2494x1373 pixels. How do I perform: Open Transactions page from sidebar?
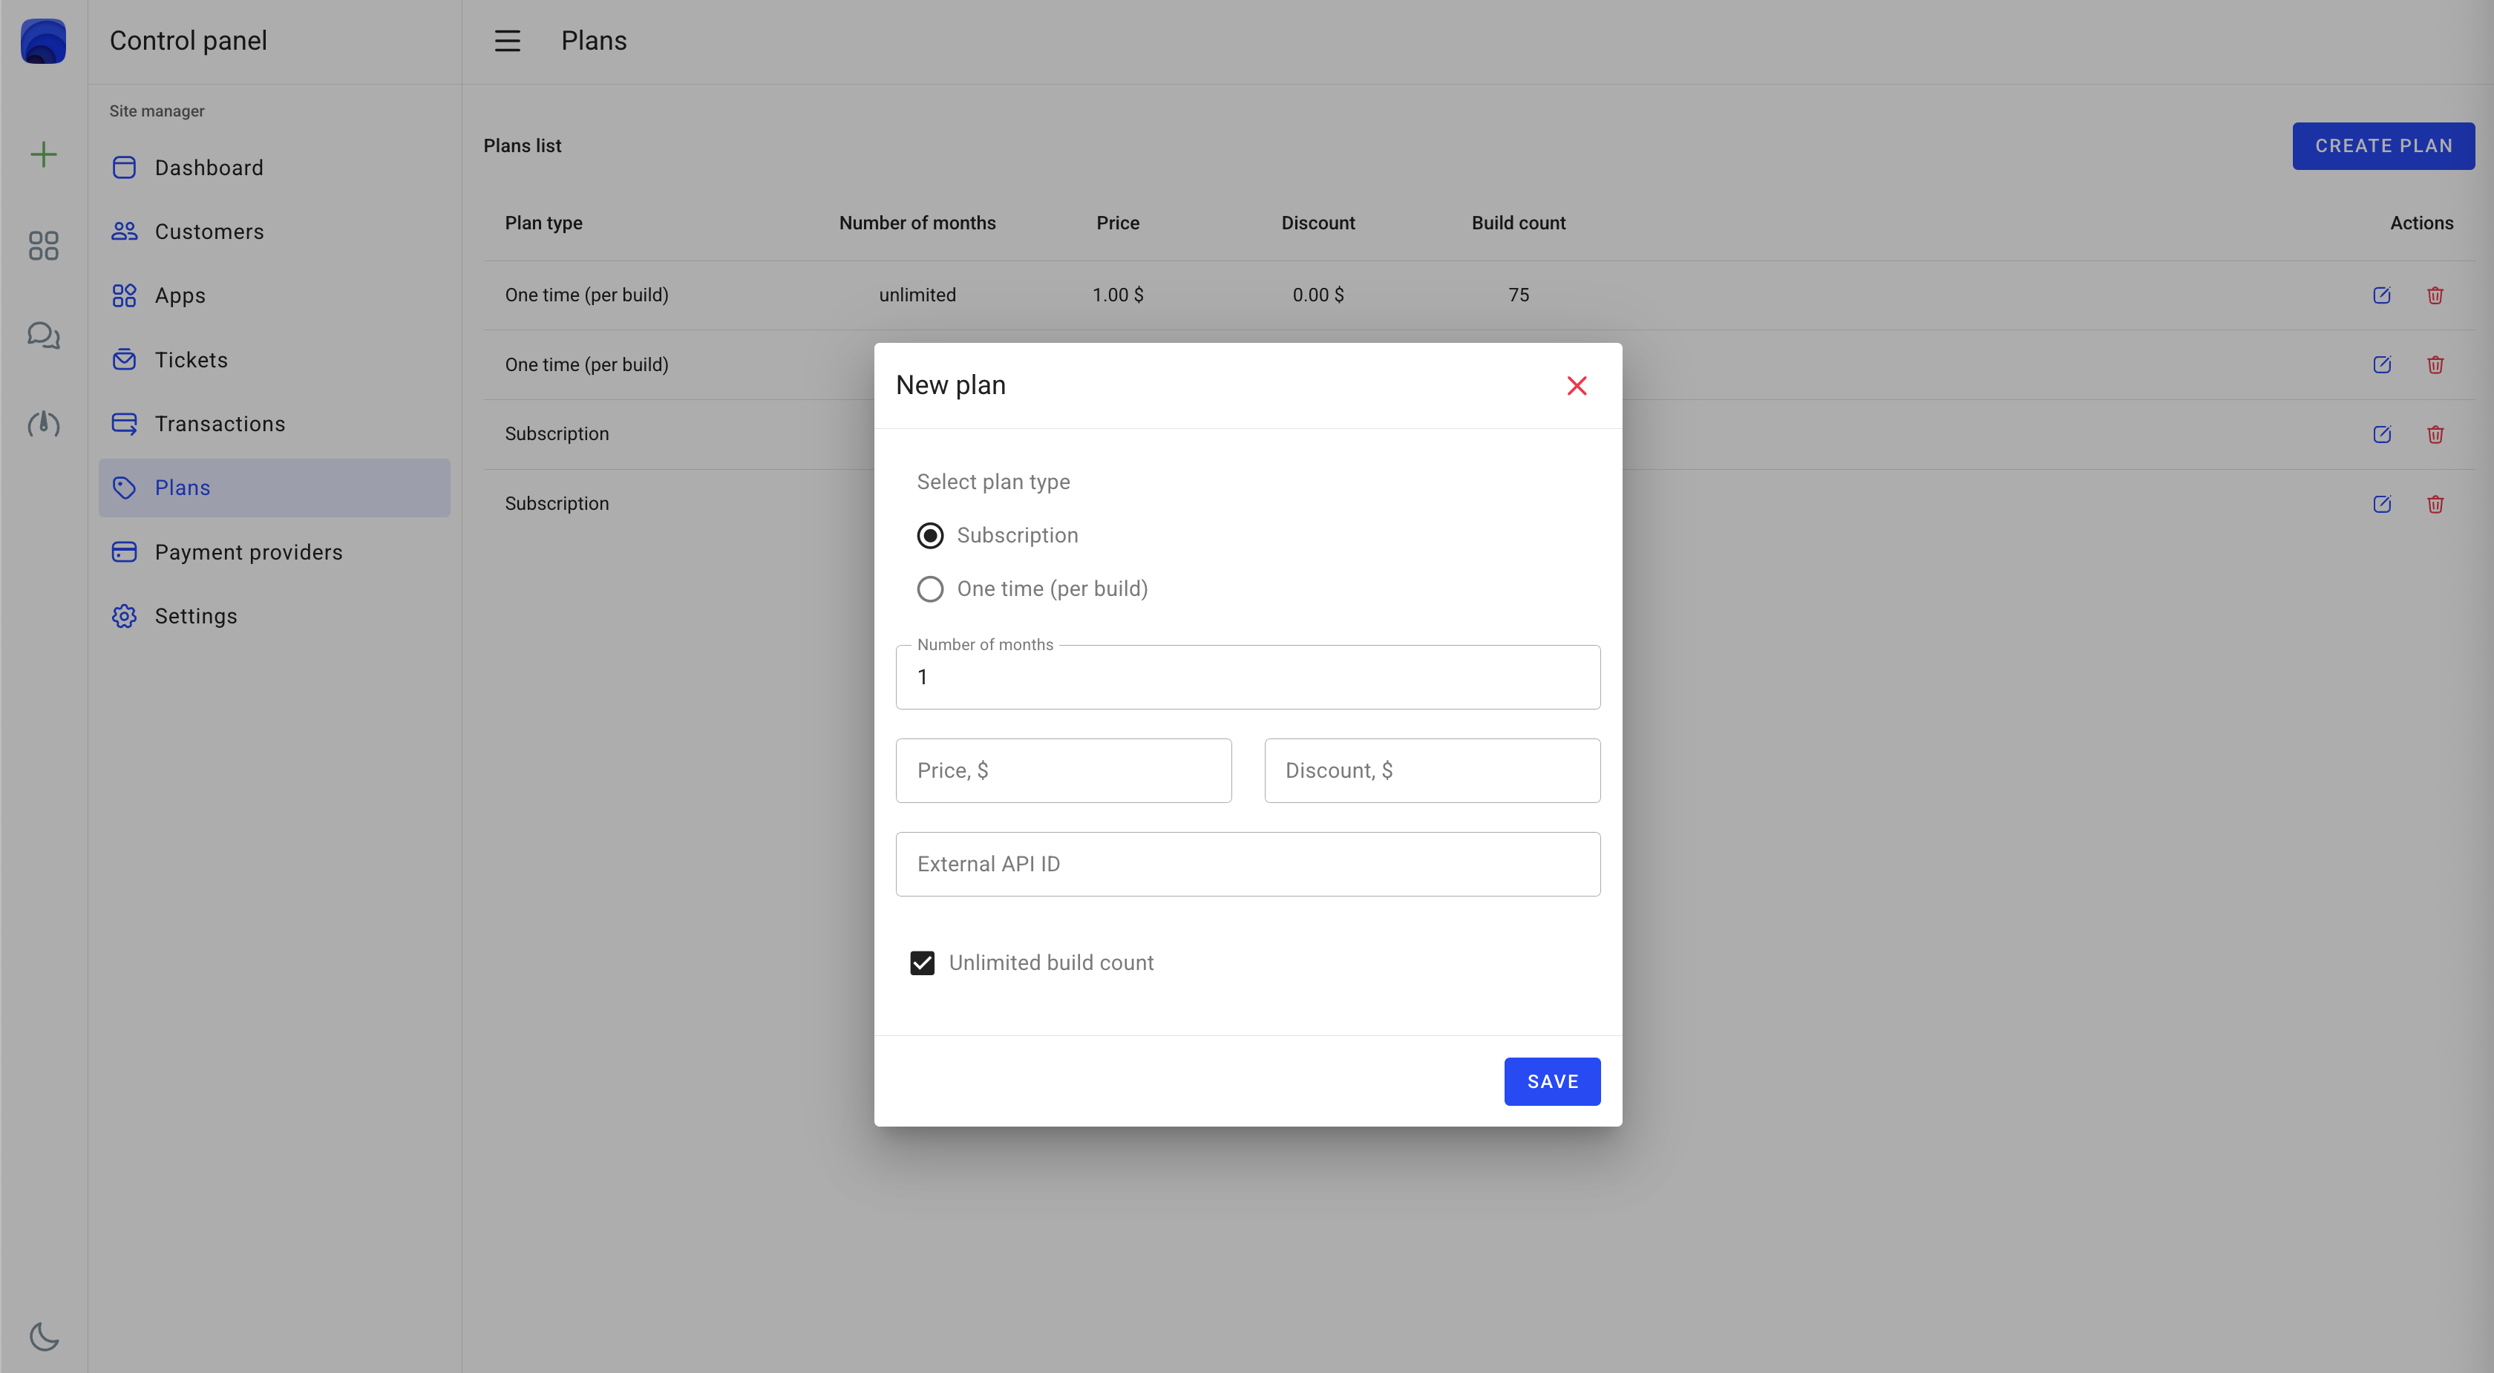[220, 424]
